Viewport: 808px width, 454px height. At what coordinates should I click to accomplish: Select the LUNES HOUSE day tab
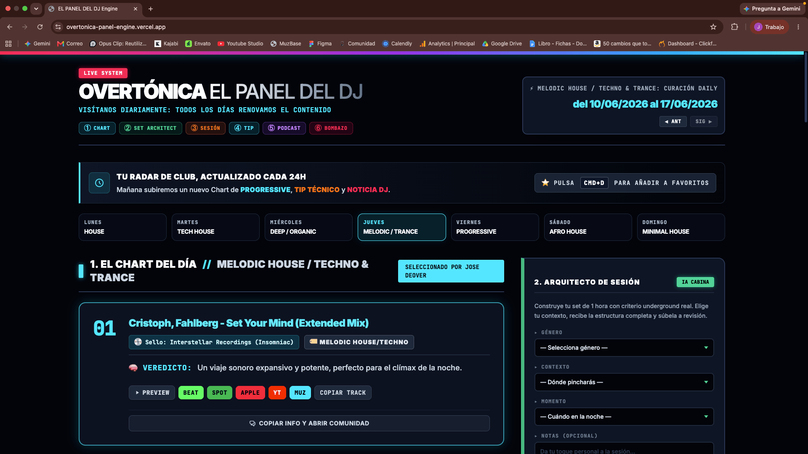122,227
